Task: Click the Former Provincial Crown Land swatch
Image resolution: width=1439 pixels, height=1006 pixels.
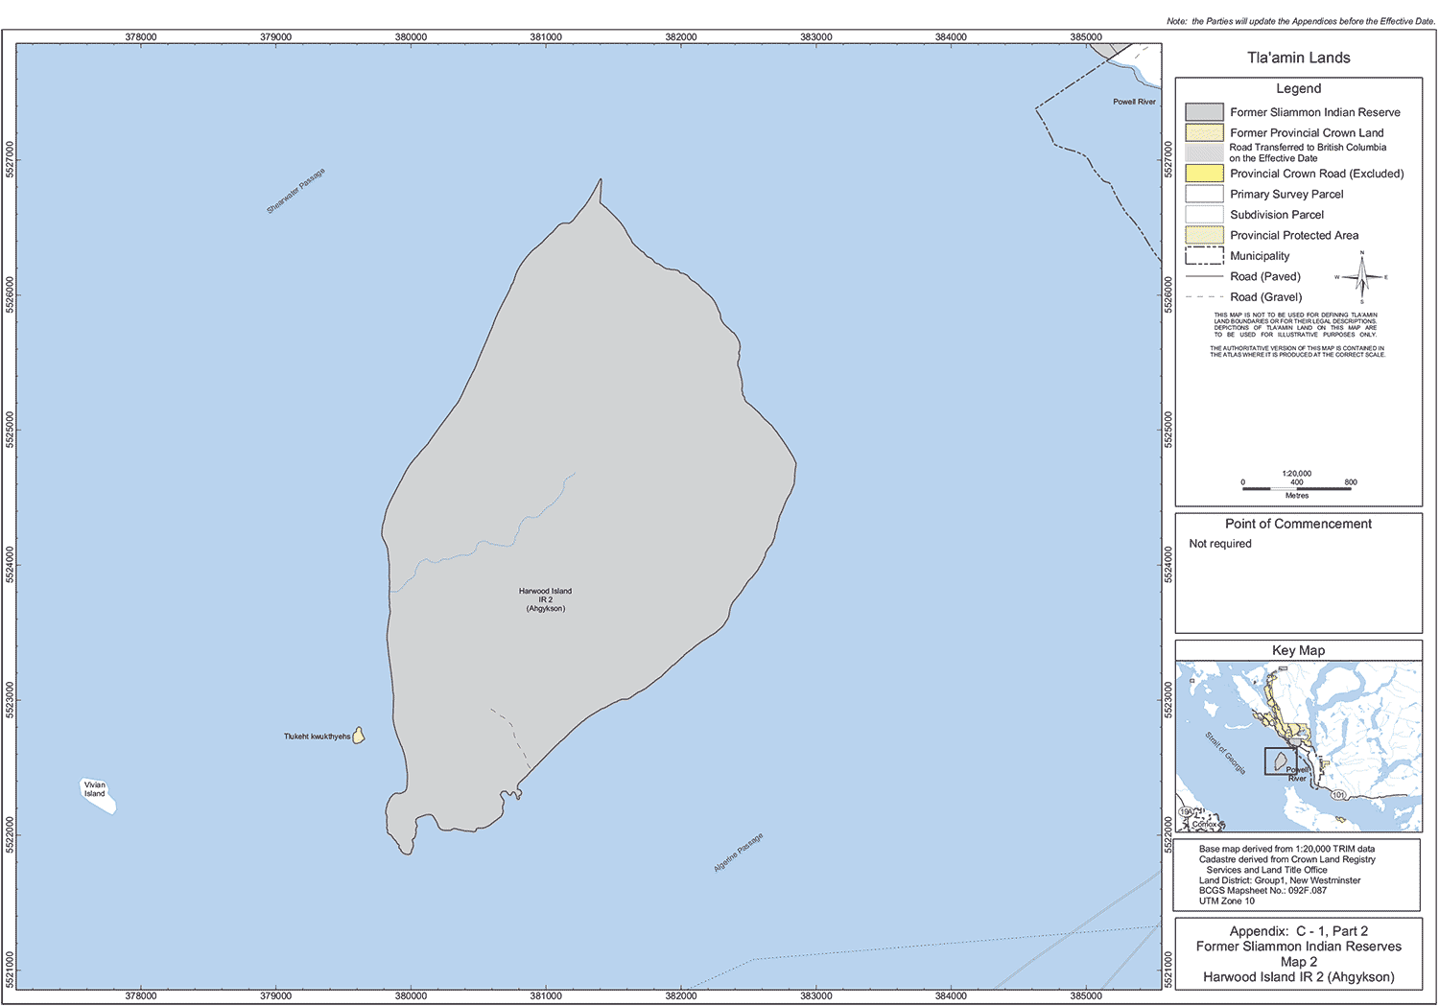Action: (1204, 132)
